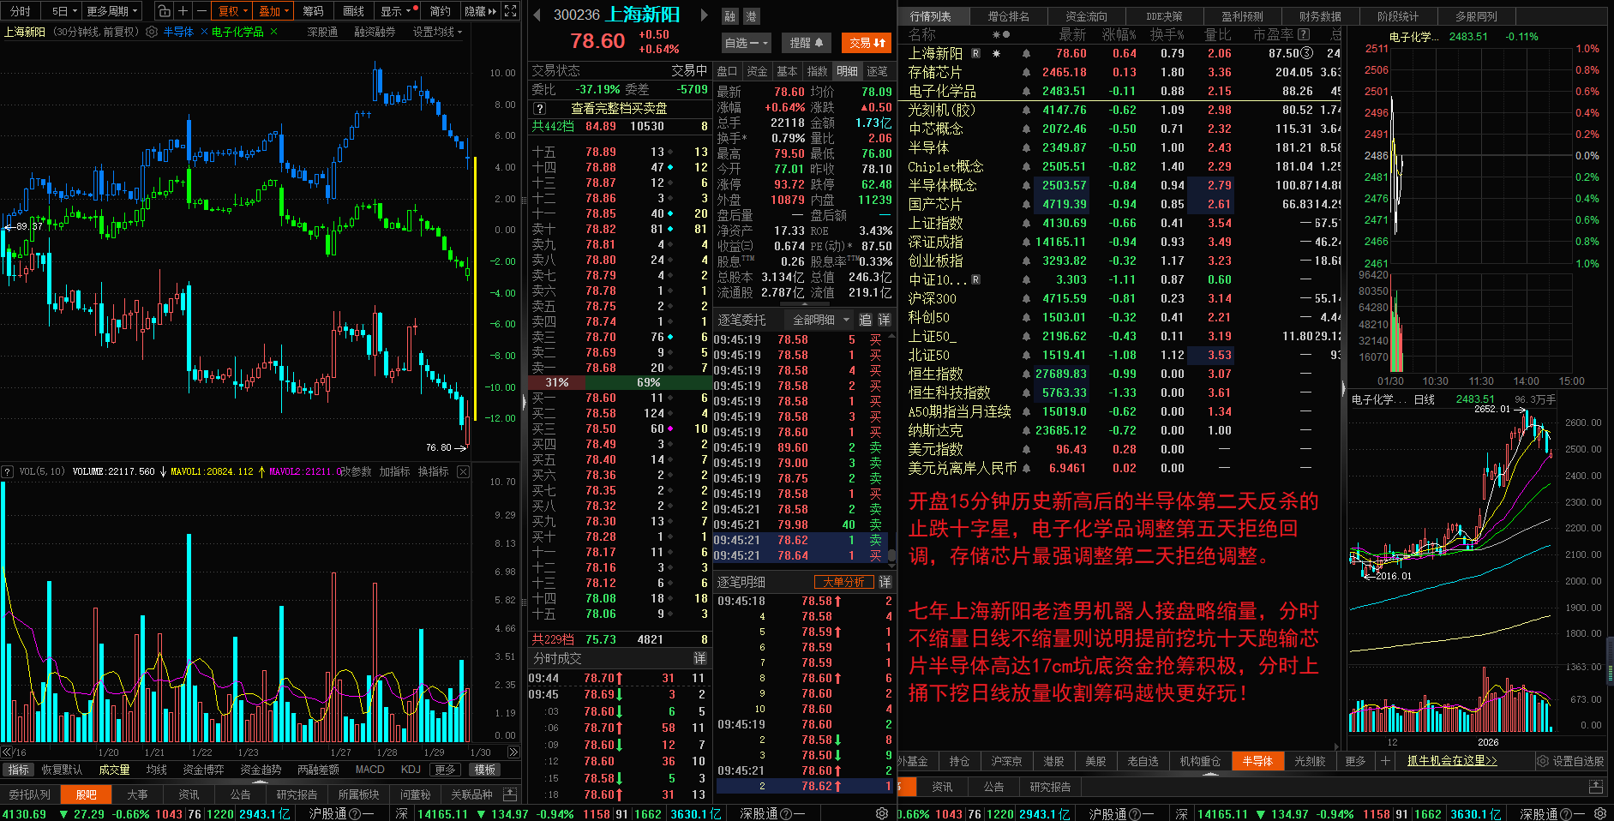The height and width of the screenshot is (821, 1614).
Task: Expand 设置均线 moving average dropdown
Action: point(438,32)
